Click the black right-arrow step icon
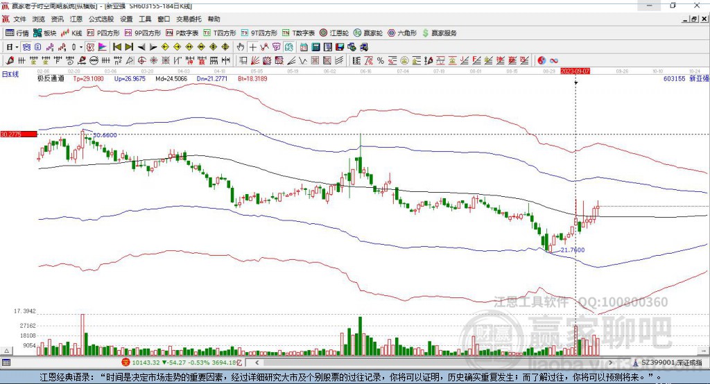 [x=153, y=47]
